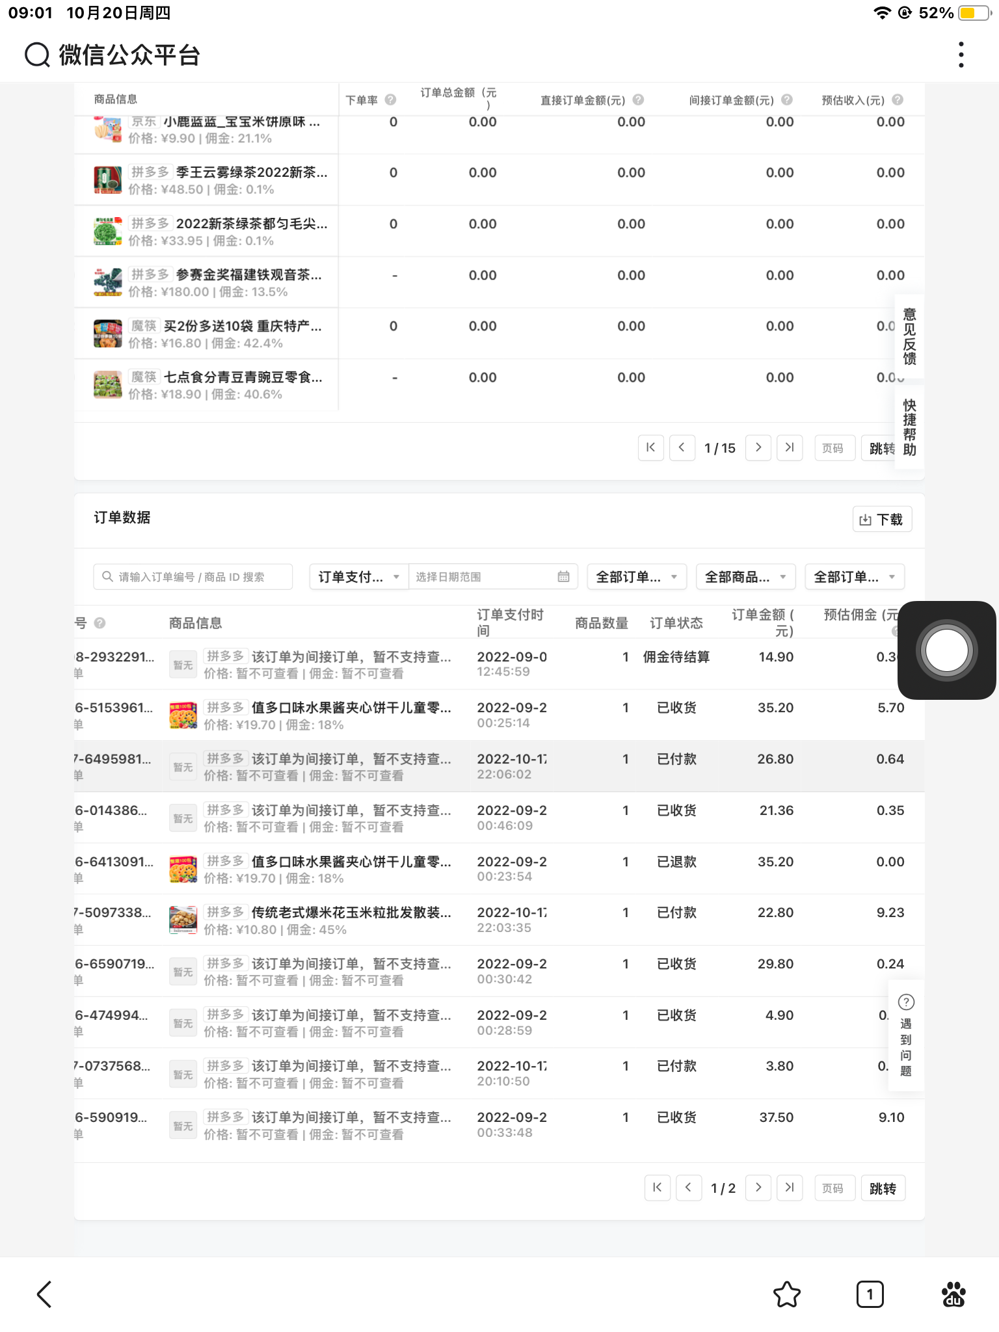The image size is (999, 1332).
Task: Expand the 全部商品 filter dropdown
Action: point(745,577)
